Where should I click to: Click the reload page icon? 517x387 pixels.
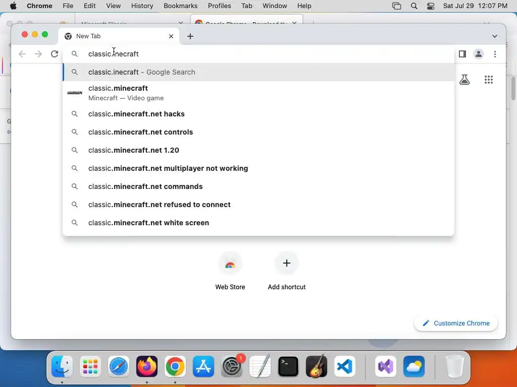pyautogui.click(x=55, y=54)
